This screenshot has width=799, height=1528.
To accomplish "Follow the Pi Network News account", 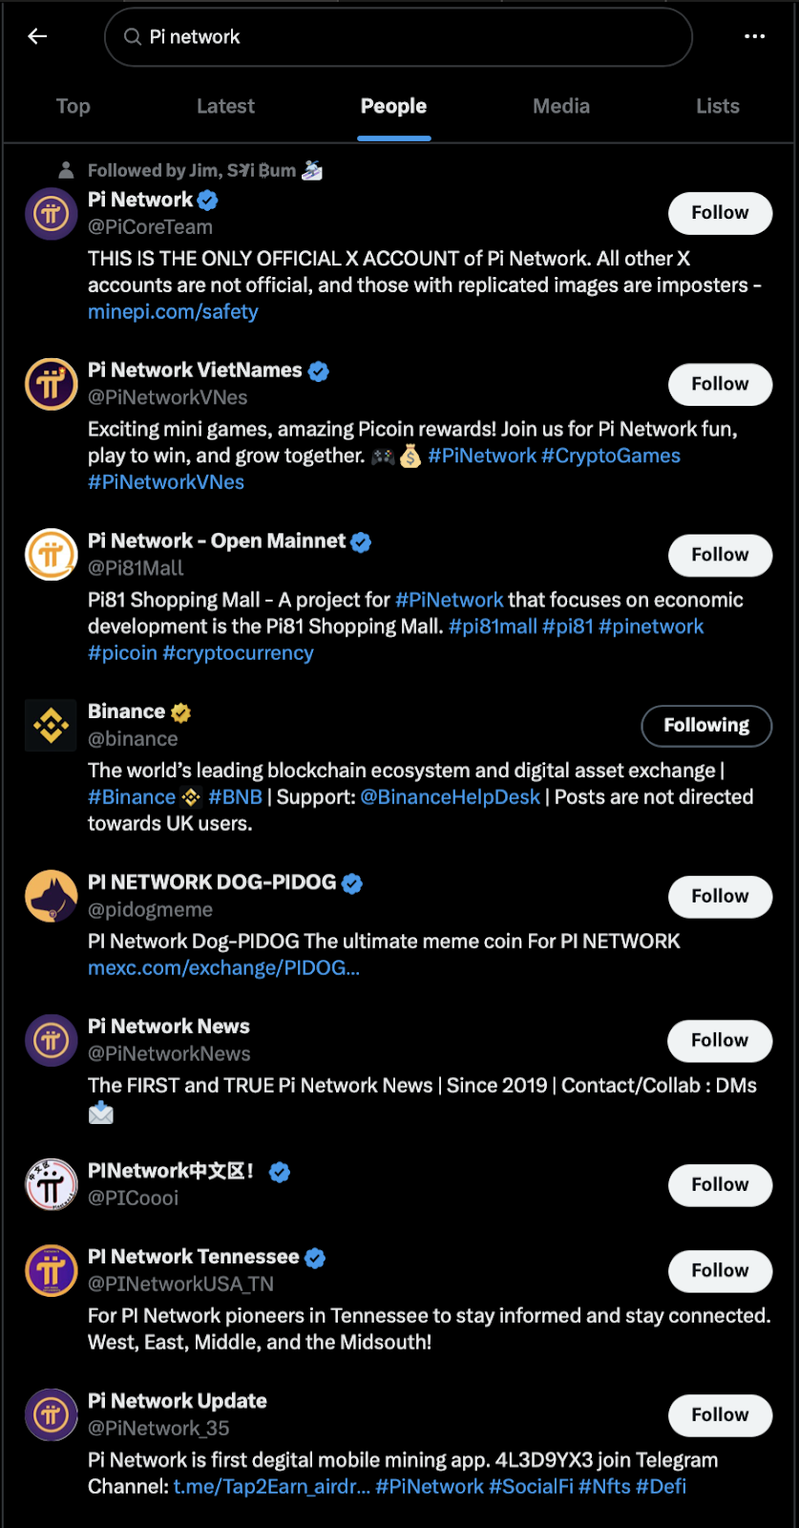I will click(x=720, y=1041).
